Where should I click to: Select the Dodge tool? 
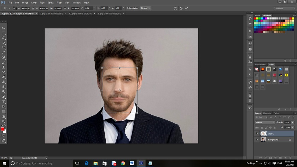[x=4, y=92]
